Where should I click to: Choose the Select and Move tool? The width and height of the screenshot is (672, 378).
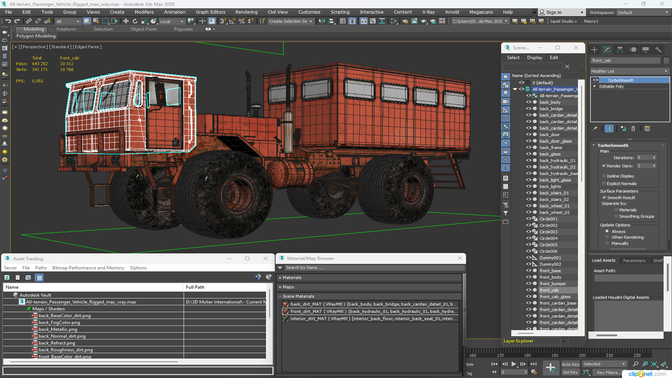pyautogui.click(x=126, y=21)
